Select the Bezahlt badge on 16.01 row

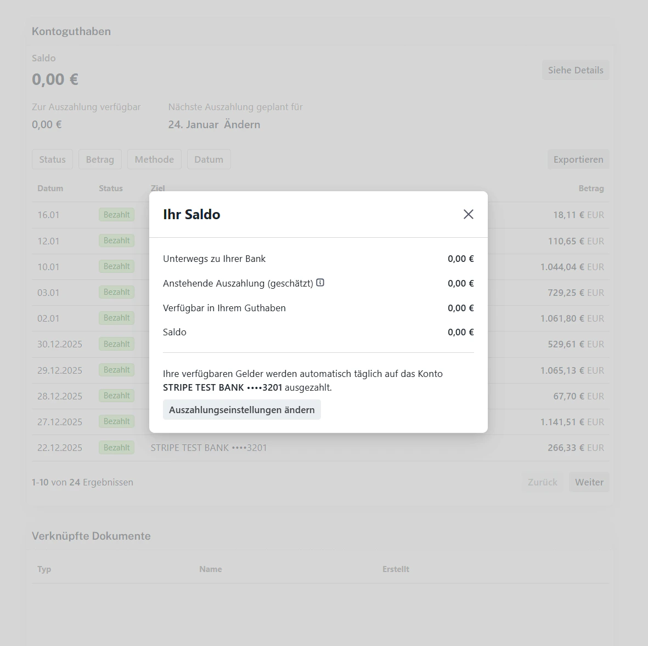(x=116, y=214)
